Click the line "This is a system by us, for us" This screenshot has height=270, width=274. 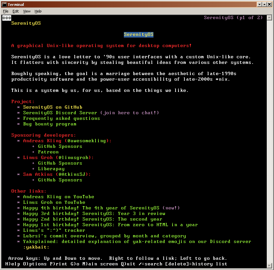point(100,90)
